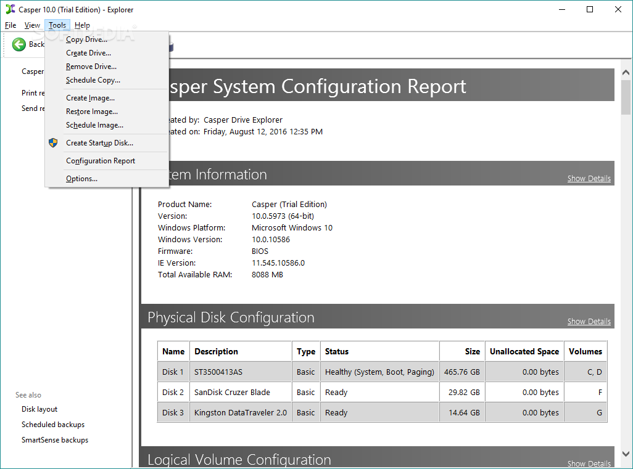
Task: Select the Disk 3 name cell
Action: click(173, 412)
